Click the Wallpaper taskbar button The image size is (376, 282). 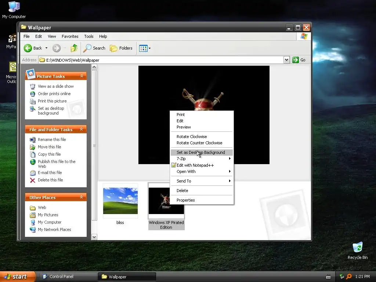pos(127,277)
